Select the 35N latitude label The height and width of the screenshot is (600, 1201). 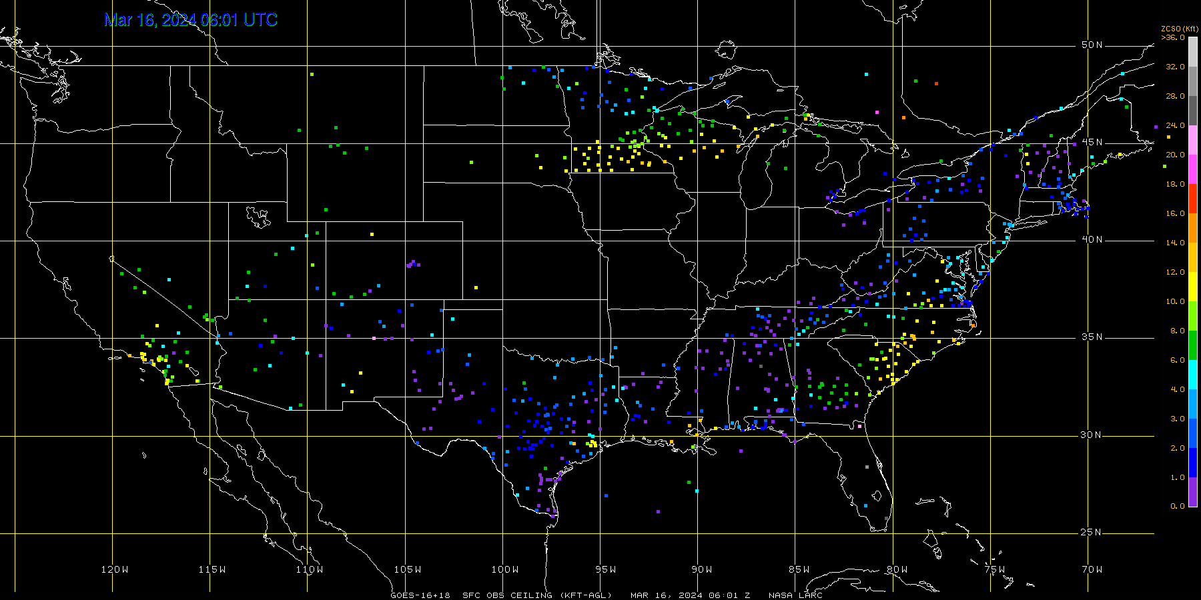coord(1092,337)
